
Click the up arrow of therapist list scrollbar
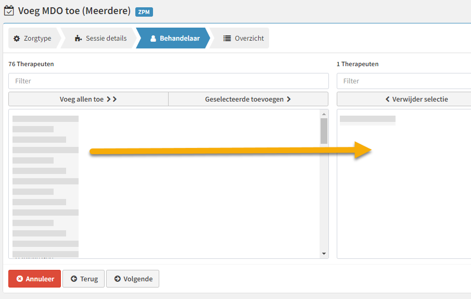coord(324,114)
